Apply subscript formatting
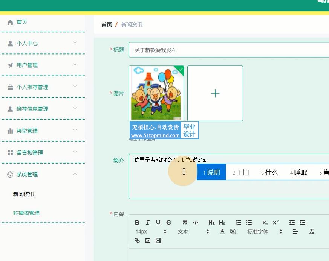 pos(265,223)
